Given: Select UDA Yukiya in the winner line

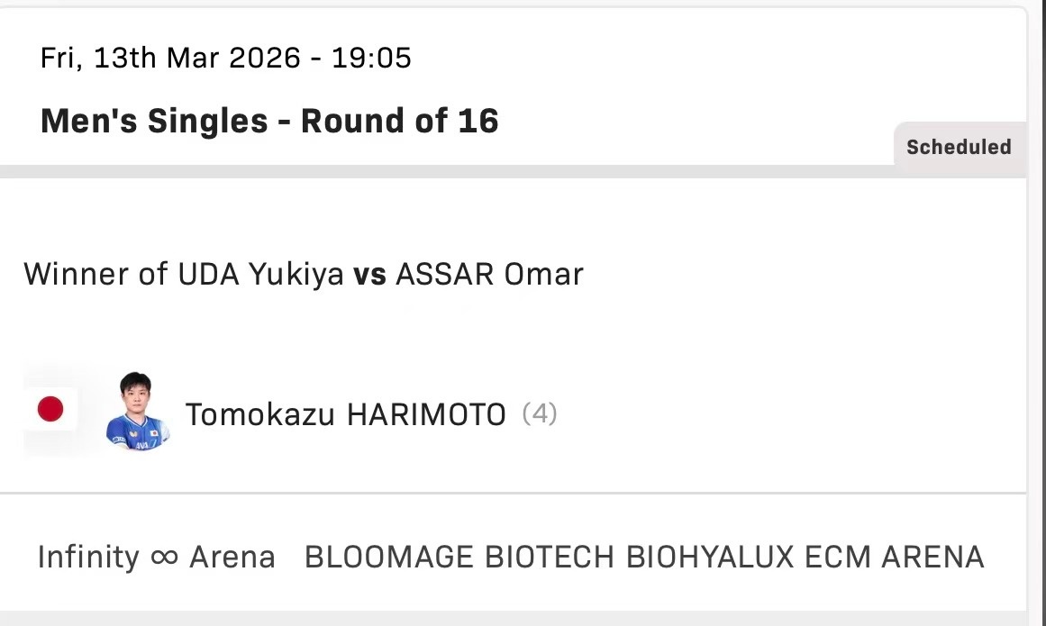Looking at the screenshot, I should [x=270, y=274].
